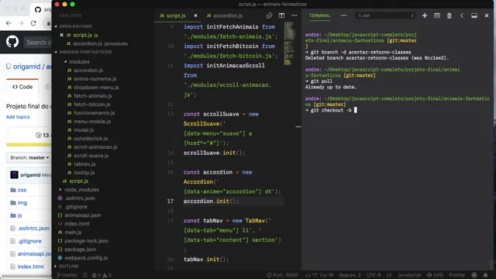This screenshot has height=279, width=496.
Task: Click Add topics link on GitHub
Action: tap(18, 117)
